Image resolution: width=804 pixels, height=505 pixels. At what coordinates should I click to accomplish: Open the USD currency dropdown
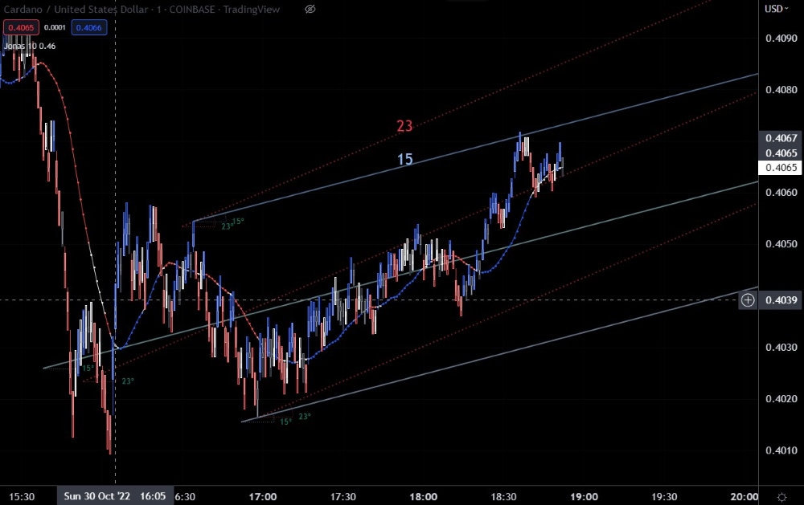(777, 9)
